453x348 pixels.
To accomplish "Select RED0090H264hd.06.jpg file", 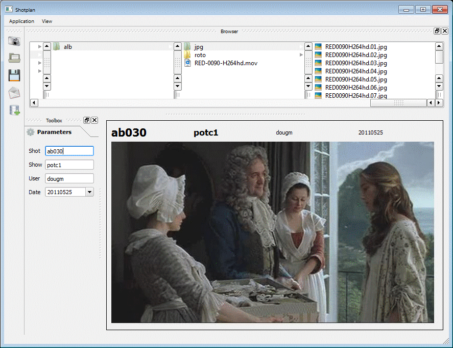I will coord(356,87).
